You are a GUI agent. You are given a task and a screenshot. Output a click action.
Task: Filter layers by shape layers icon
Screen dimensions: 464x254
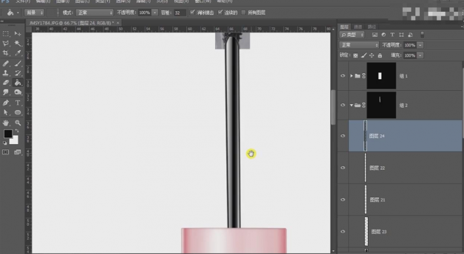click(x=401, y=35)
